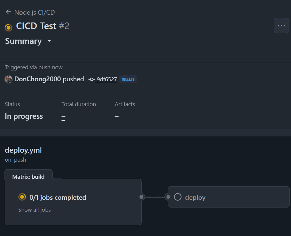The height and width of the screenshot is (236, 291).
Task: Click the build card's output connector dot
Action: click(142, 197)
